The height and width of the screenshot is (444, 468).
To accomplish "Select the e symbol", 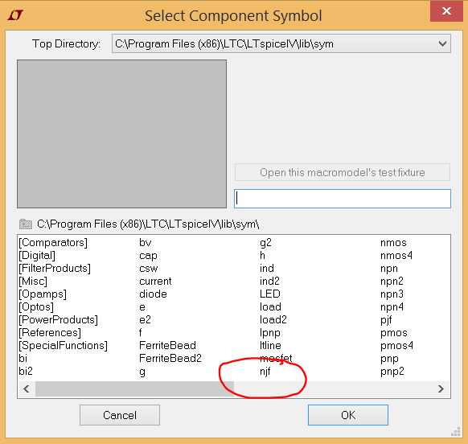I will [142, 307].
